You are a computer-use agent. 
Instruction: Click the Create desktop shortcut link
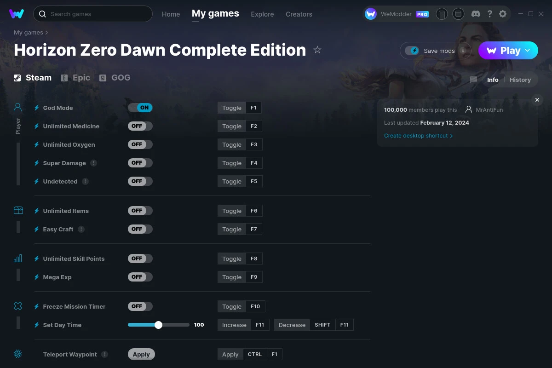(416, 136)
